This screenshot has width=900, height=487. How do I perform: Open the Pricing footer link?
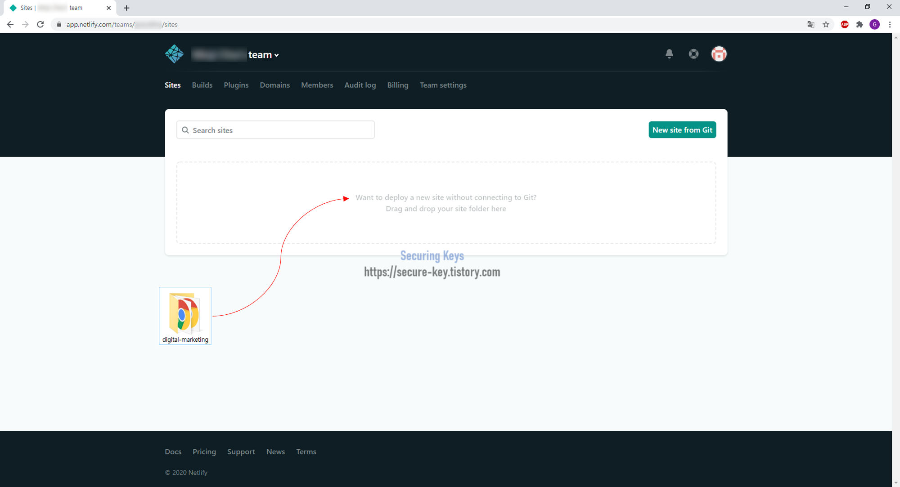(x=204, y=451)
